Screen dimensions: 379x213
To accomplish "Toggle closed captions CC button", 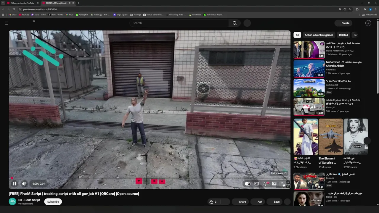I will point(256,184).
